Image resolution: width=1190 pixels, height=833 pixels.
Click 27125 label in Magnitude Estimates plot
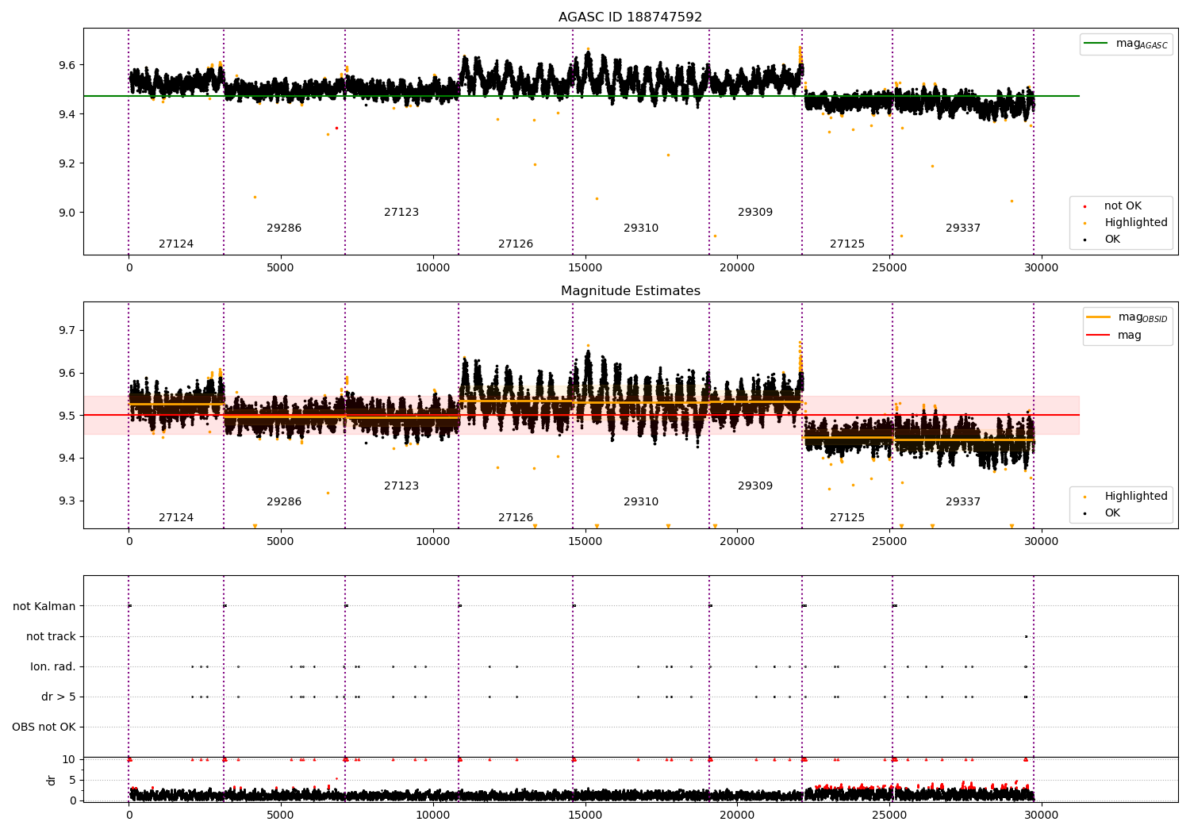coord(847,517)
